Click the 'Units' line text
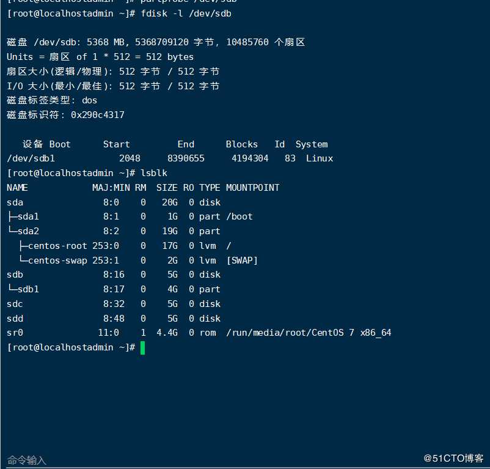Image resolution: width=490 pixels, height=469 pixels. tap(100, 57)
